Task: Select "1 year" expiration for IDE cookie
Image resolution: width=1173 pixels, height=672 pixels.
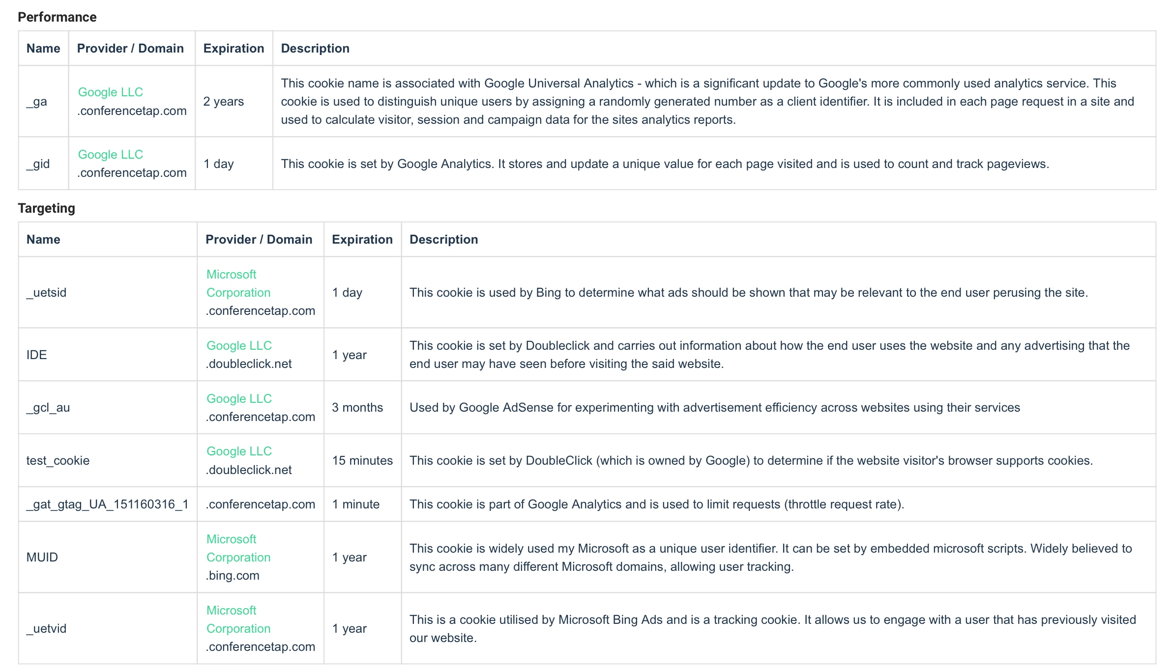Action: (x=349, y=355)
